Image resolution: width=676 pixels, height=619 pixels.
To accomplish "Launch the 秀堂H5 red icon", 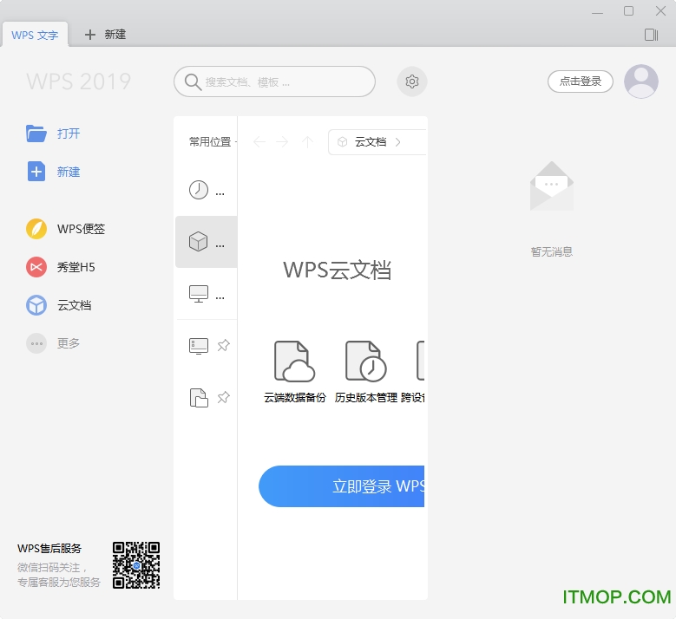I will coord(36,267).
